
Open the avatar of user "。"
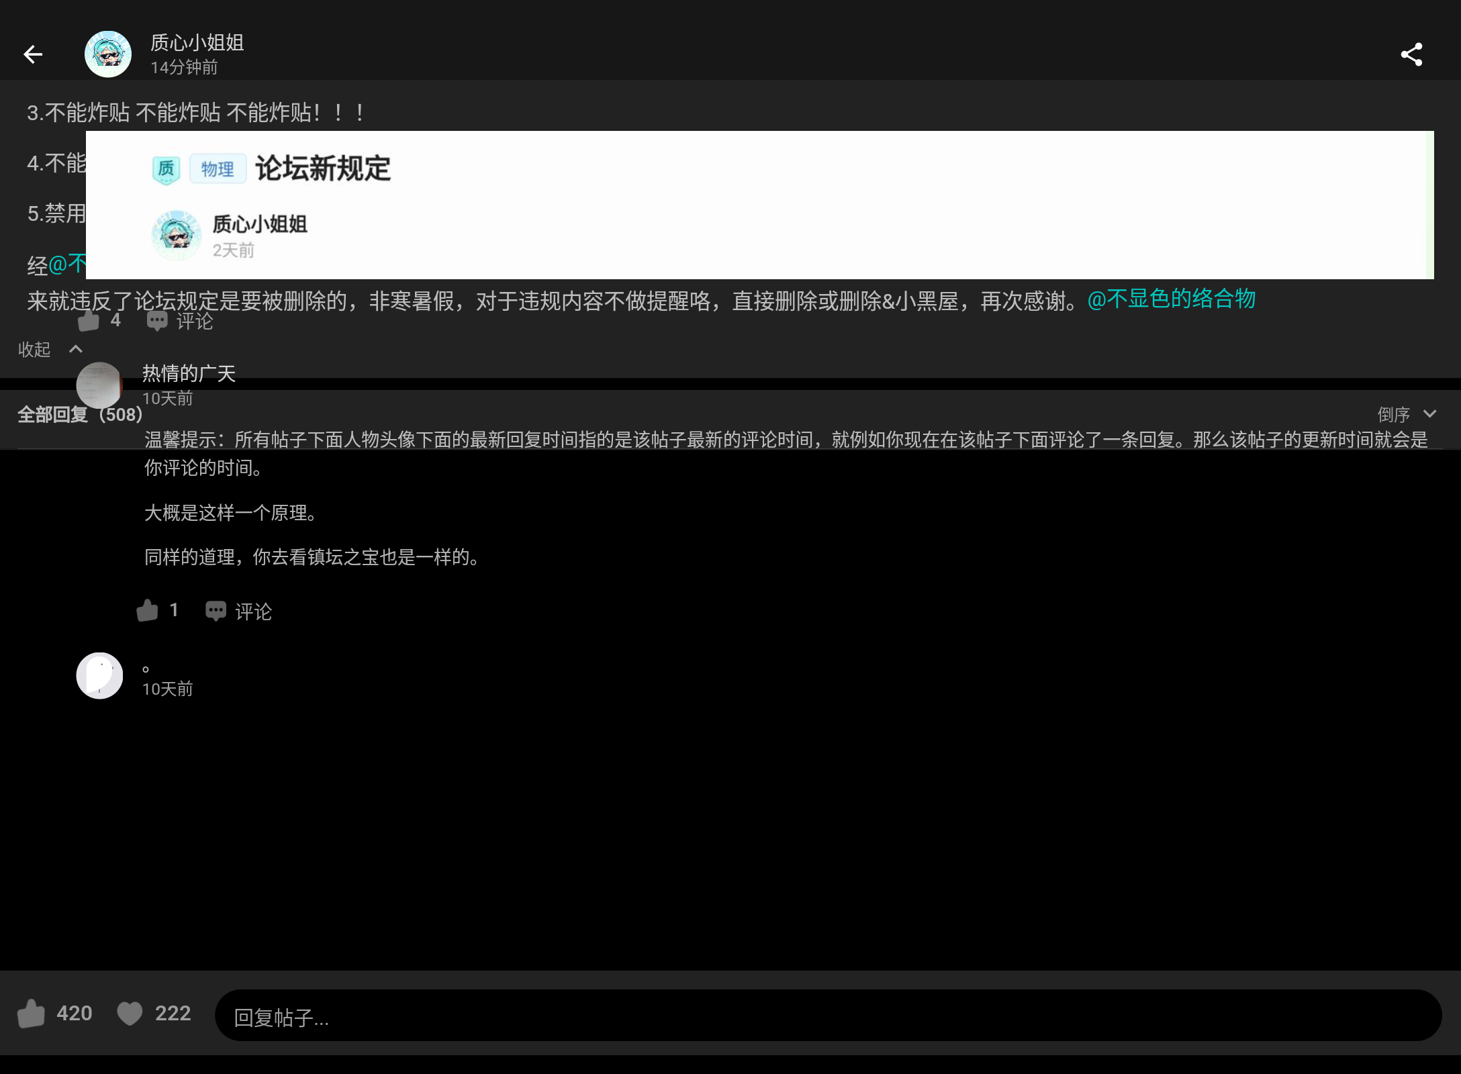(x=99, y=676)
